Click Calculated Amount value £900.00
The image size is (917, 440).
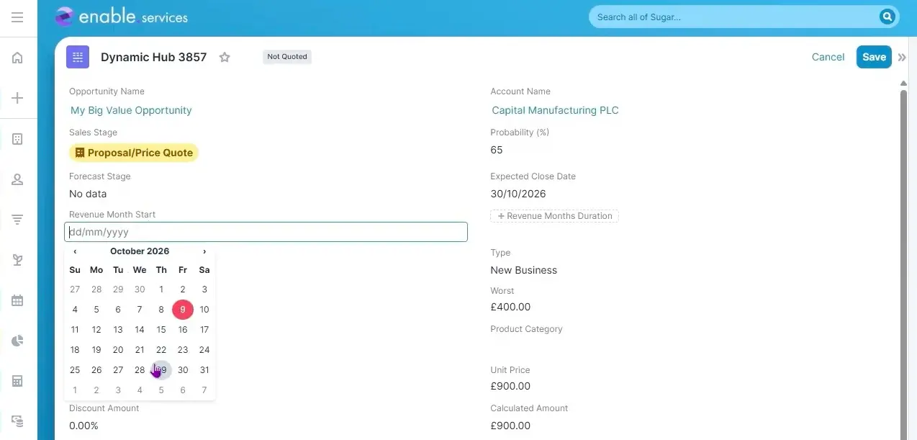pyautogui.click(x=510, y=426)
